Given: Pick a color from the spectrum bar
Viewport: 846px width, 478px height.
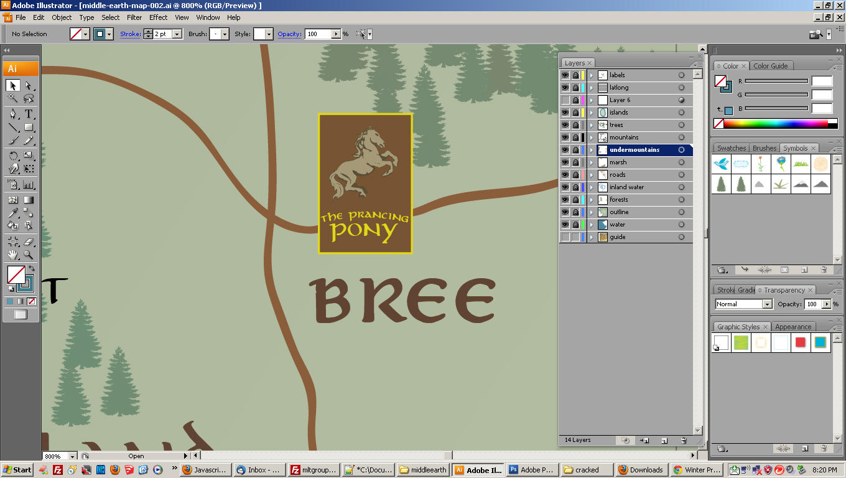Looking at the screenshot, I should 776,124.
